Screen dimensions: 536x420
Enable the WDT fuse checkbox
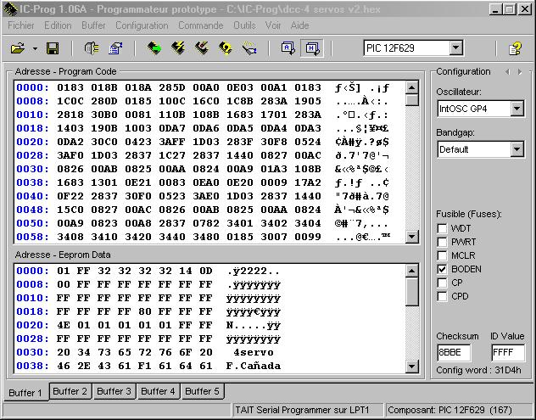click(x=442, y=228)
